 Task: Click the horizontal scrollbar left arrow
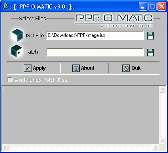click(5, 147)
